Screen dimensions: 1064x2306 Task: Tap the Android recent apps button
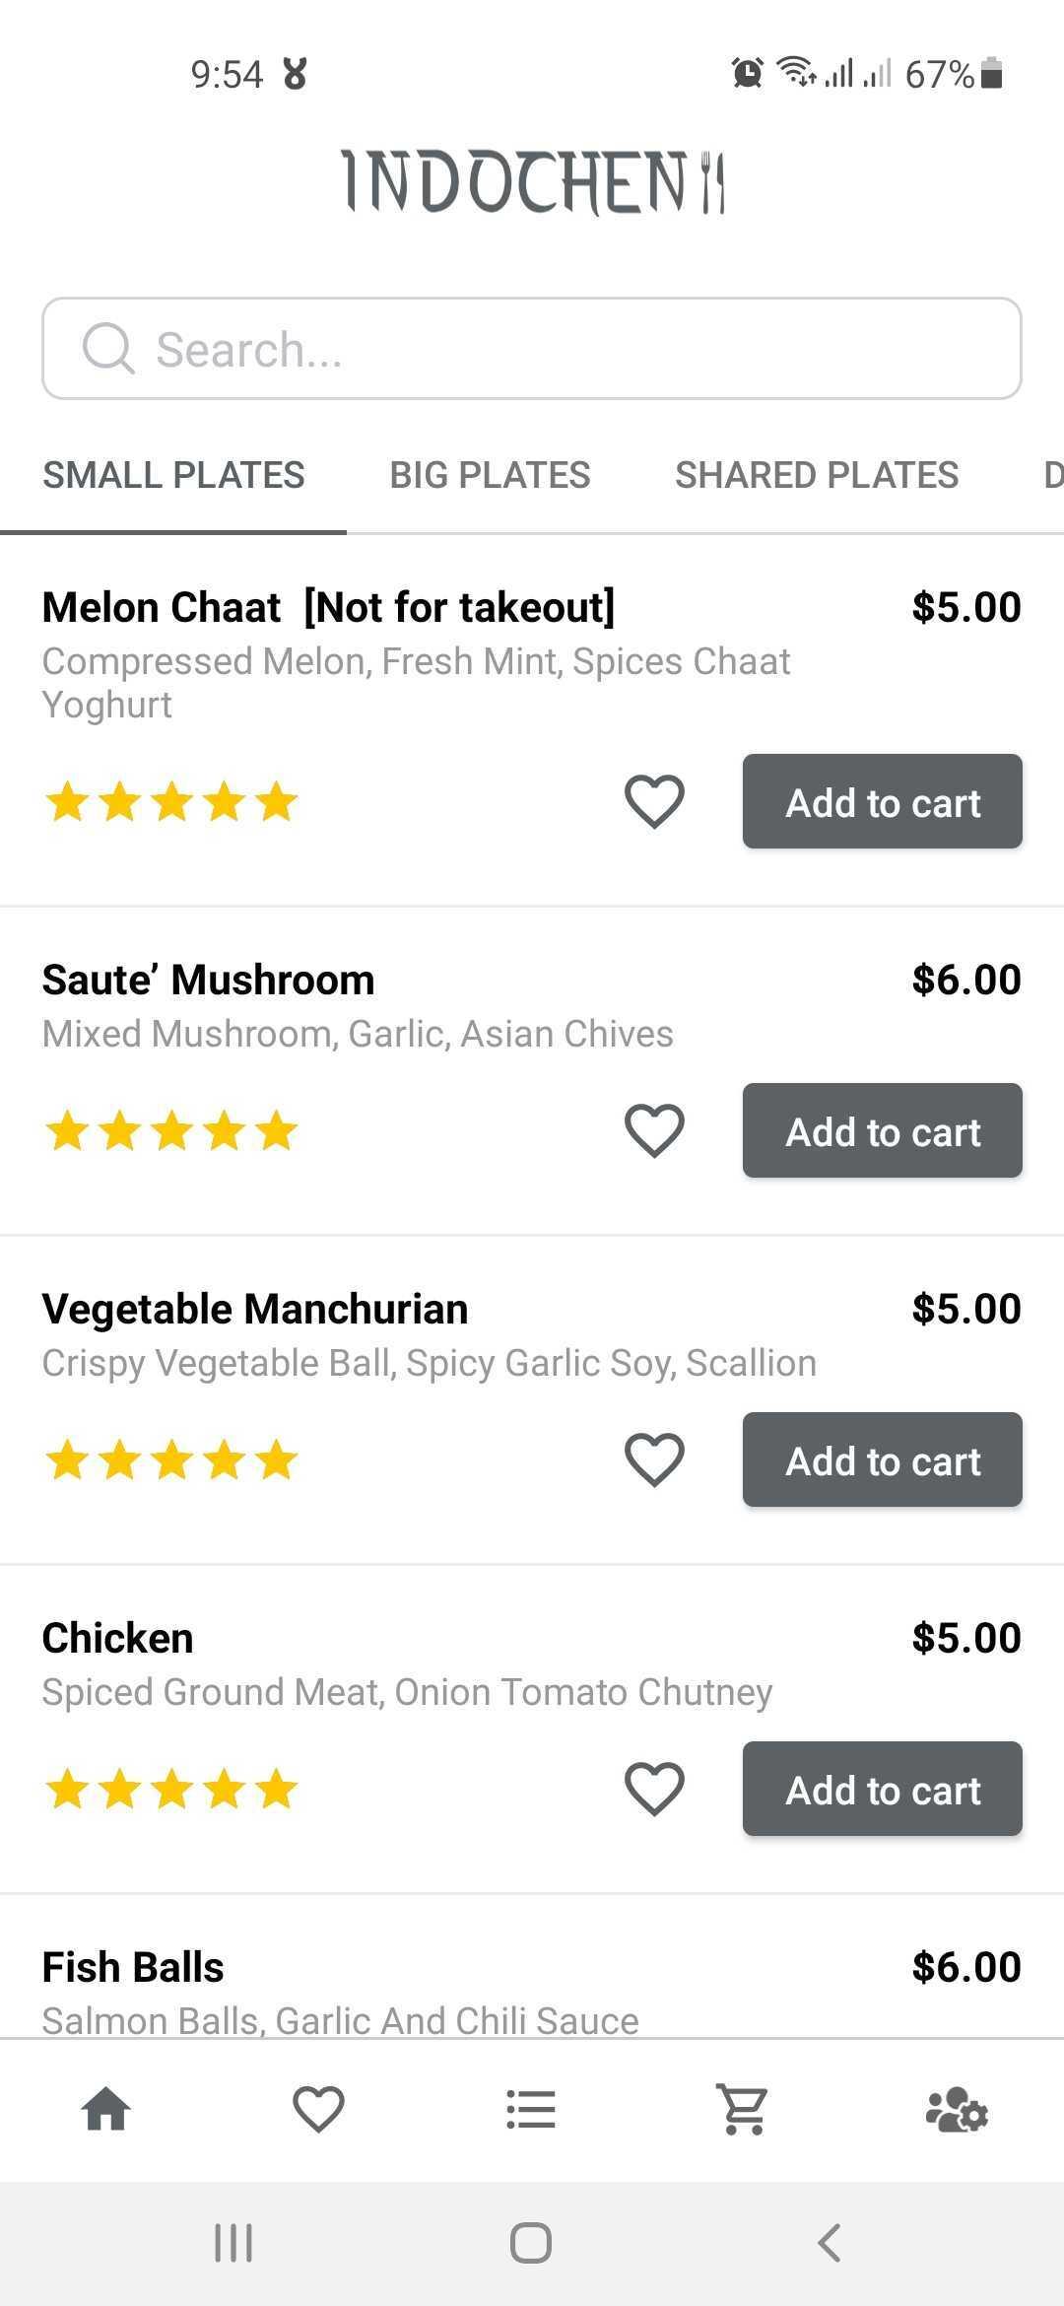[233, 2243]
